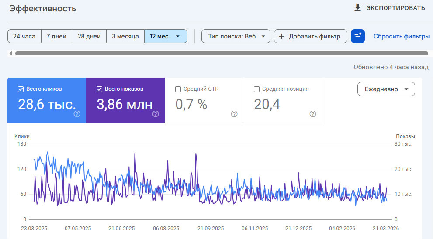The image size is (433, 239).
Task: Open help icon in Всего кликов card
Action: pos(77,114)
